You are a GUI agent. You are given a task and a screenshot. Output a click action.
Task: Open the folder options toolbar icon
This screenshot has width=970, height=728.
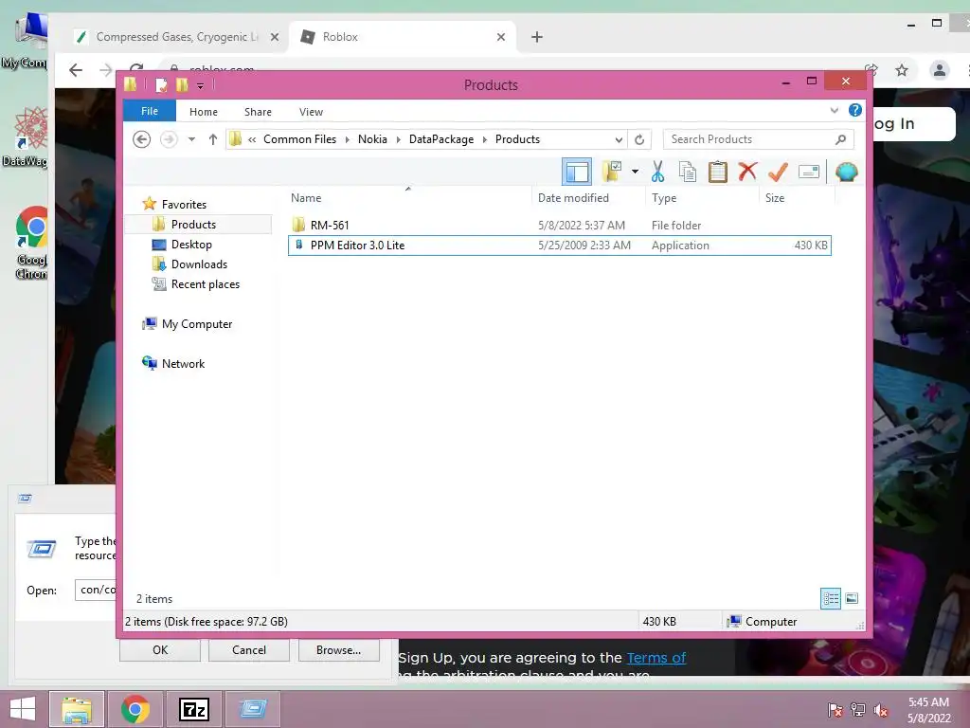point(612,172)
